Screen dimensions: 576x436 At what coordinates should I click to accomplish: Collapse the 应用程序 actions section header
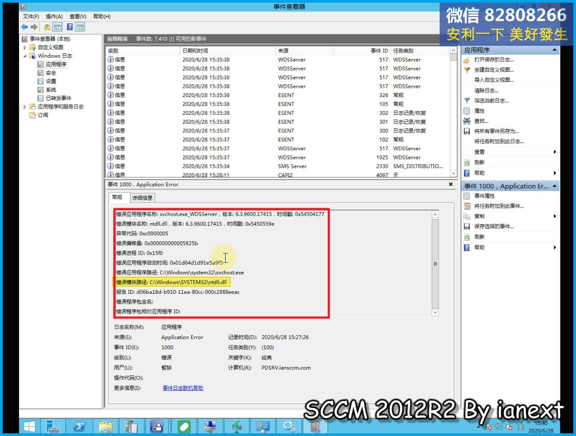(554, 50)
